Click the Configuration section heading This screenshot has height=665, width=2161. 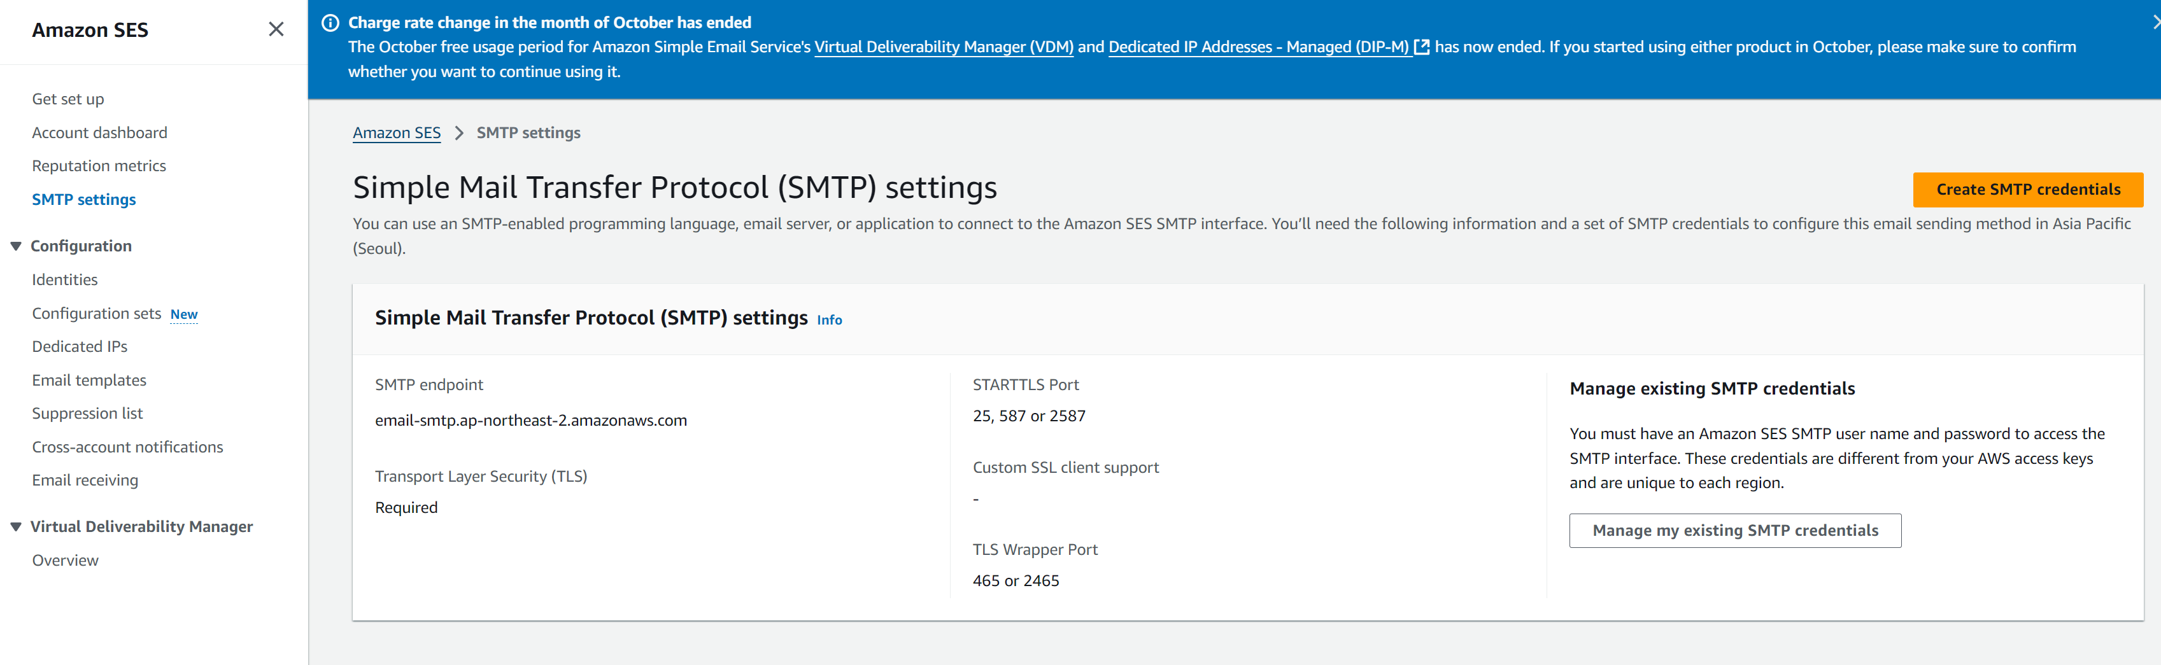(x=81, y=246)
